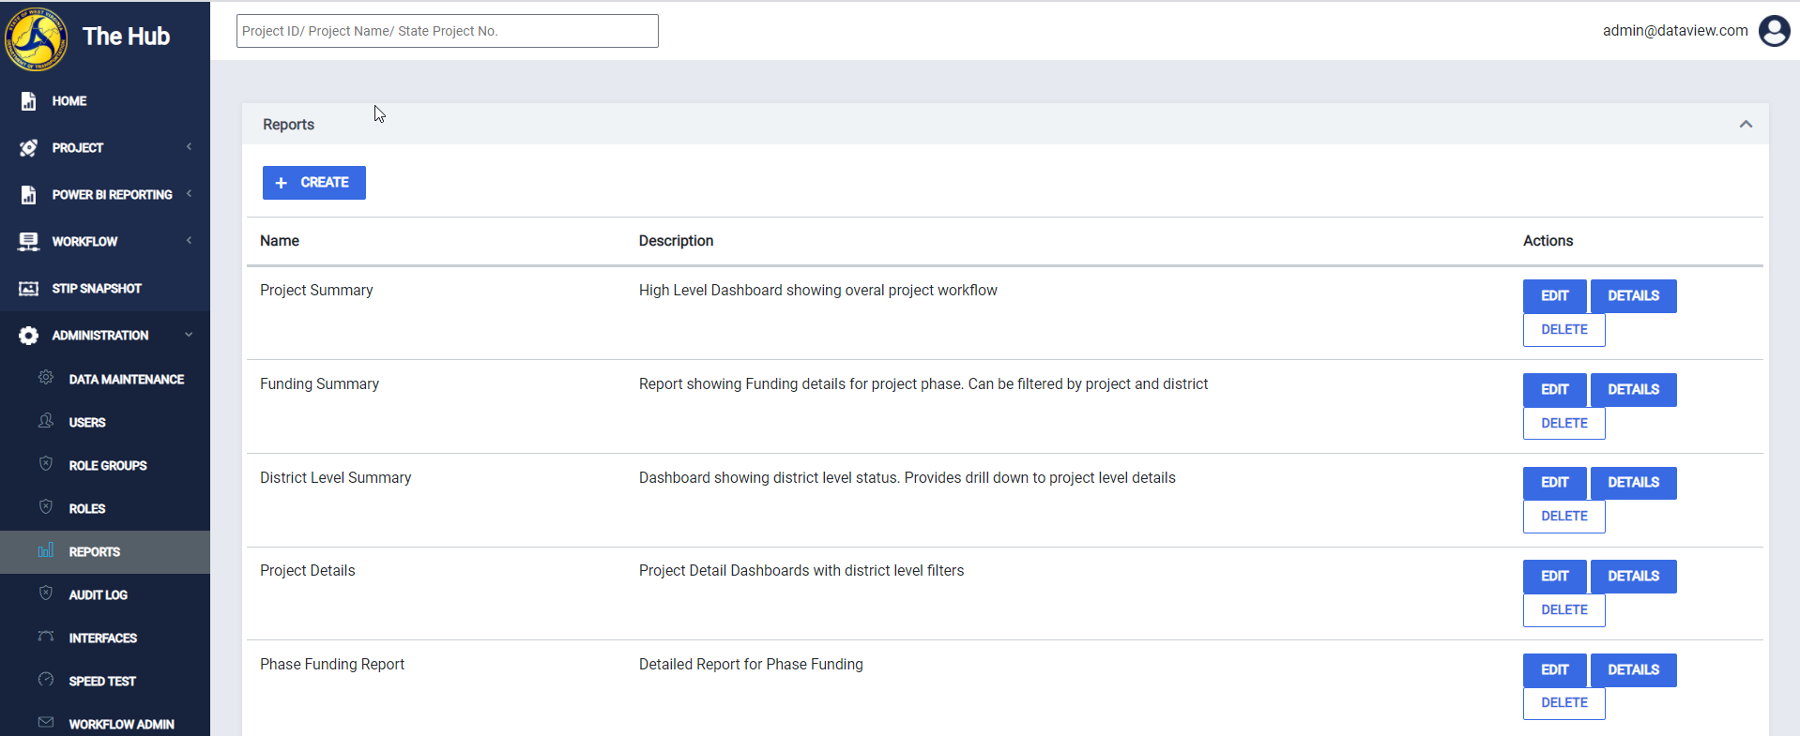This screenshot has width=1800, height=736.
Task: View details of Project Details report
Action: point(1633,577)
